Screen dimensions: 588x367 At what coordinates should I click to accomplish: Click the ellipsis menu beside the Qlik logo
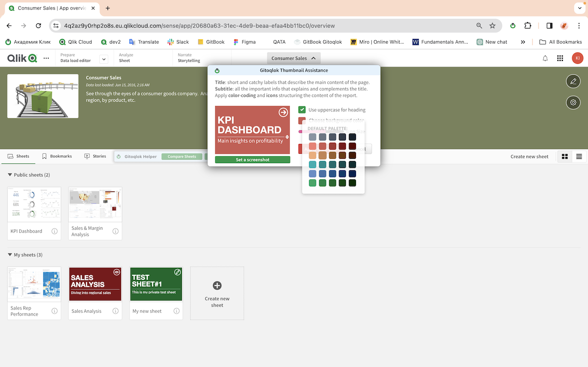pos(46,58)
